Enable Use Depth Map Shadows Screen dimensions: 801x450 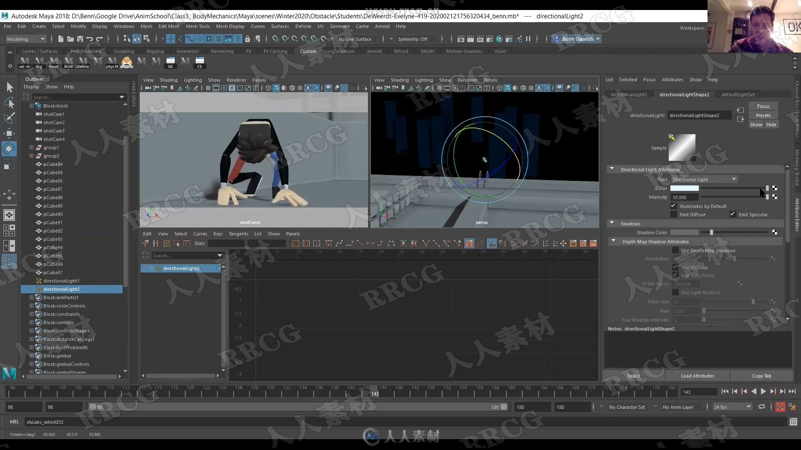[x=674, y=250]
